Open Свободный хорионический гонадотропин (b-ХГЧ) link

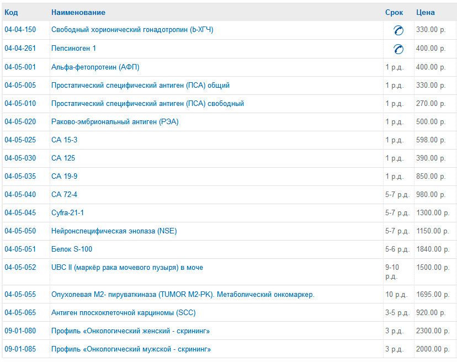pos(132,30)
